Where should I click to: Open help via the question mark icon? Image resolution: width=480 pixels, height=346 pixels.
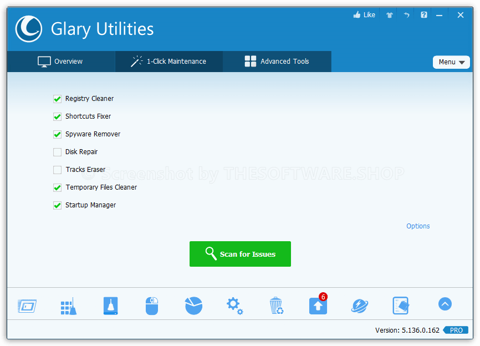point(423,15)
